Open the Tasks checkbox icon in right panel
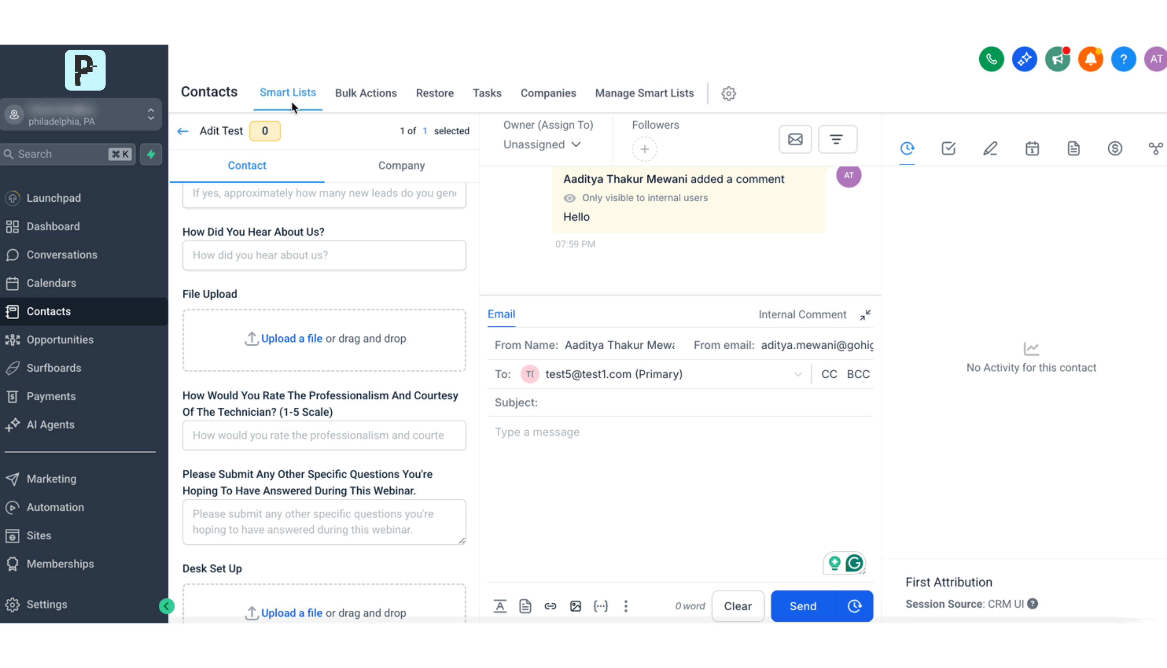Image resolution: width=1167 pixels, height=668 pixels. 948,149
